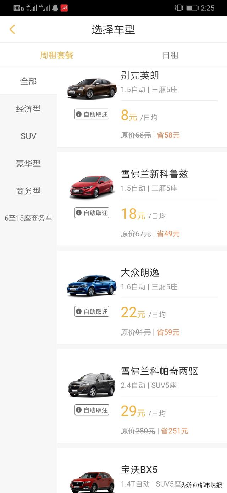Image resolution: width=227 pixels, height=493 pixels.
Task: Tap the info icon beside 雪佛兰新科鲁兹 自助取还
Action: pos(79,213)
